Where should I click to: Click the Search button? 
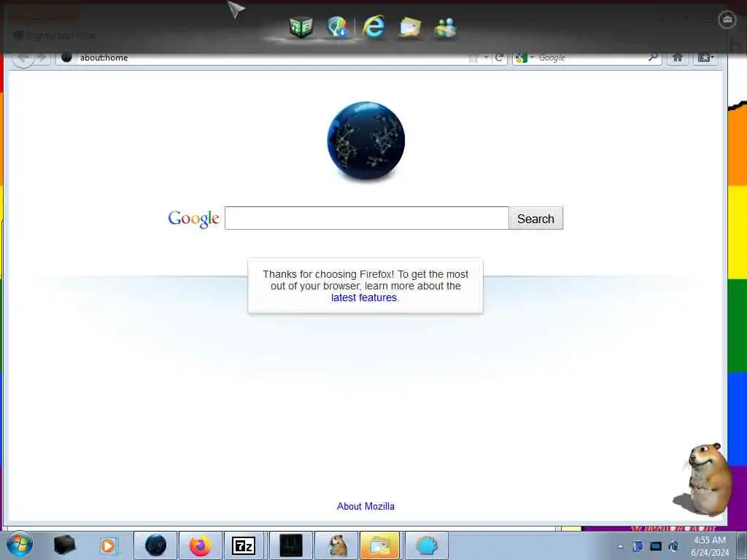536,218
